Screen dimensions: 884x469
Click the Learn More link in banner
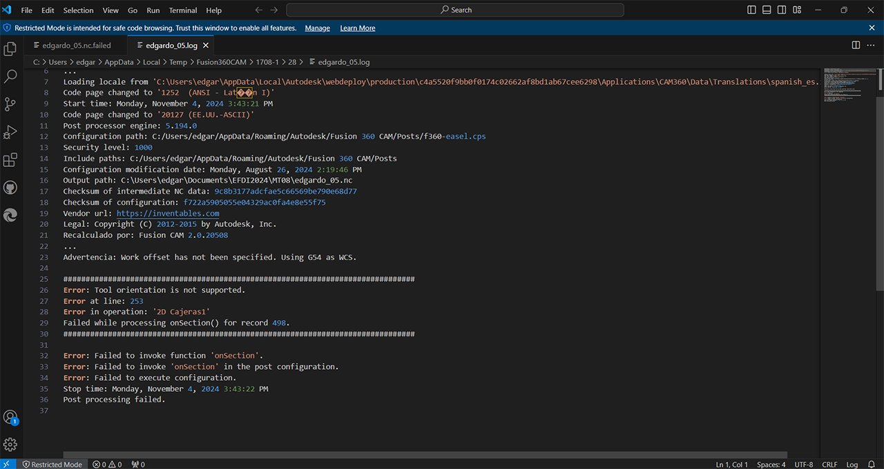[x=358, y=28]
